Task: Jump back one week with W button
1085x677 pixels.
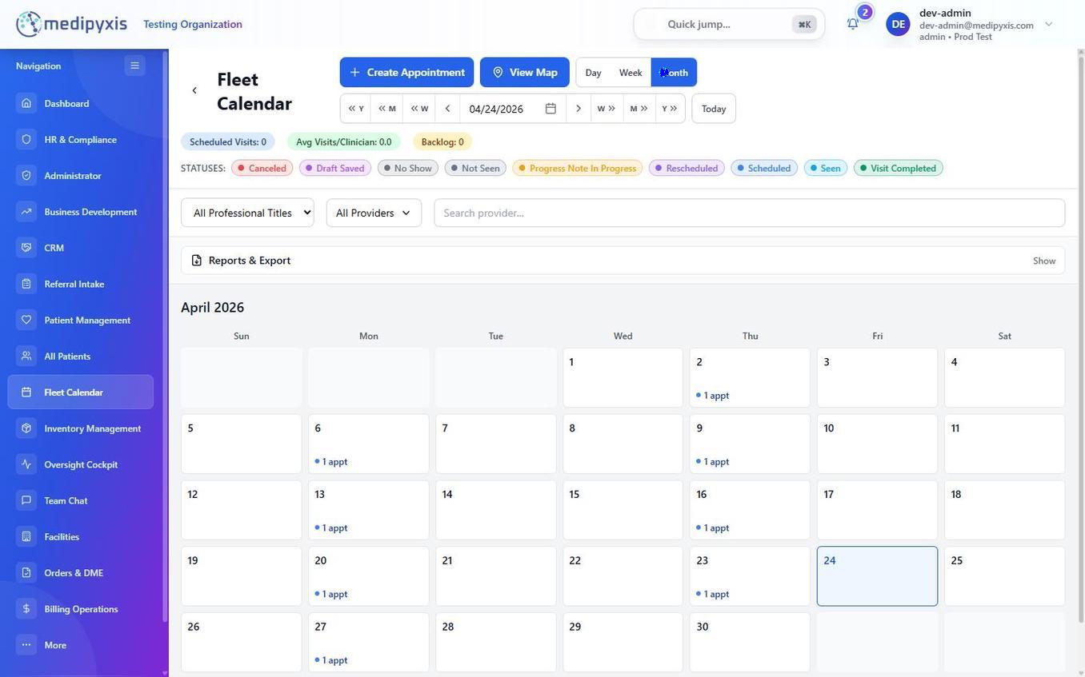Action: click(419, 109)
